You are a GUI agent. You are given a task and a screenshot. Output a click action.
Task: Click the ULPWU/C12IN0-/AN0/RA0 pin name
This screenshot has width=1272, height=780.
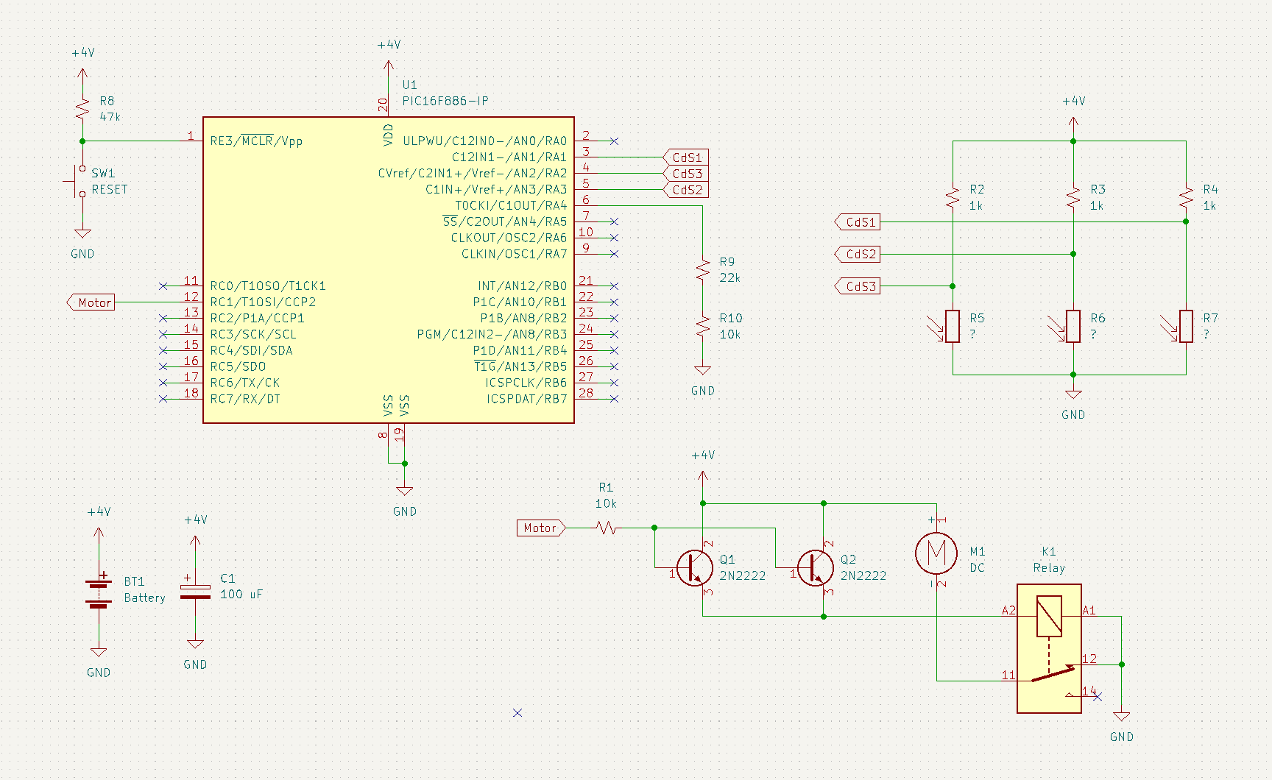tap(485, 141)
